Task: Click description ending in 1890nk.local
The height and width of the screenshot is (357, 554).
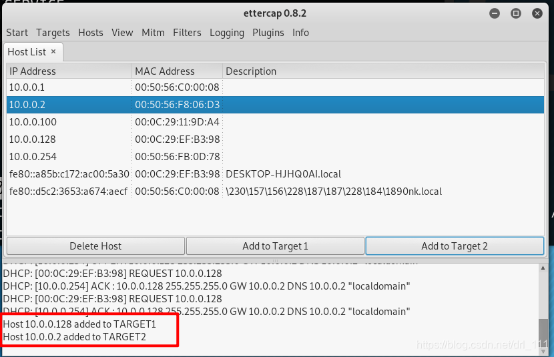Action: coord(334,191)
